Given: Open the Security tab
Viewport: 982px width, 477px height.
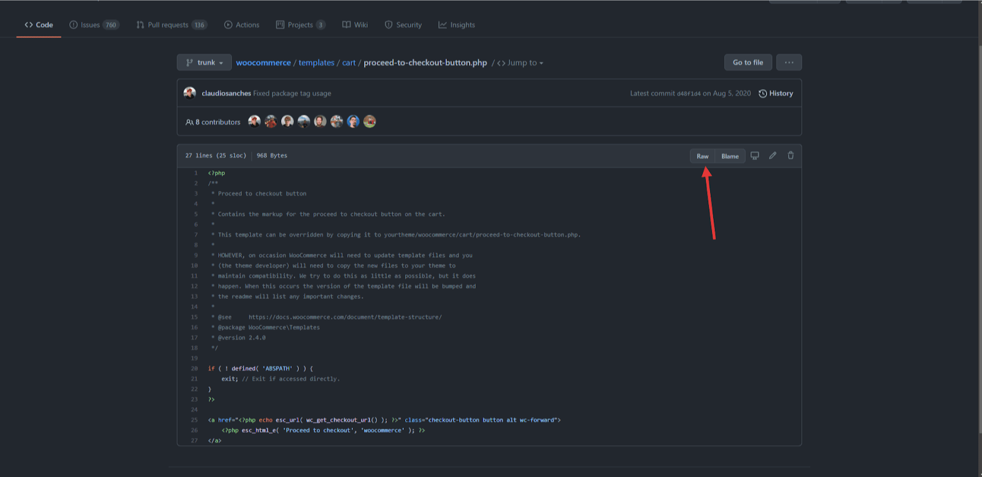Looking at the screenshot, I should 403,25.
